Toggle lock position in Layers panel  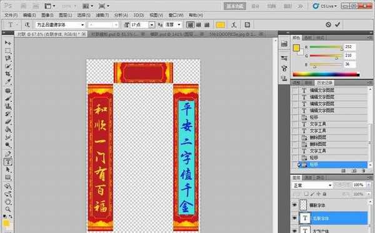coord(318,194)
